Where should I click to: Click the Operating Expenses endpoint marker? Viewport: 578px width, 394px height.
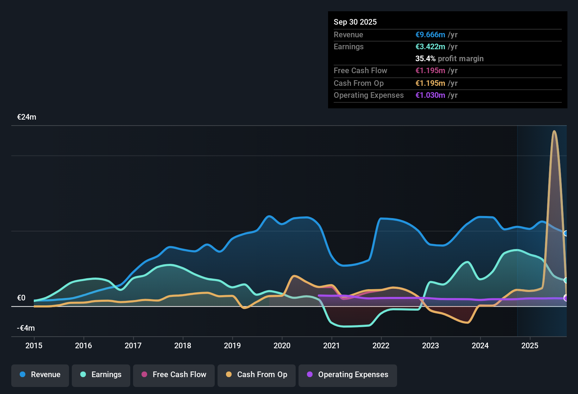566,298
